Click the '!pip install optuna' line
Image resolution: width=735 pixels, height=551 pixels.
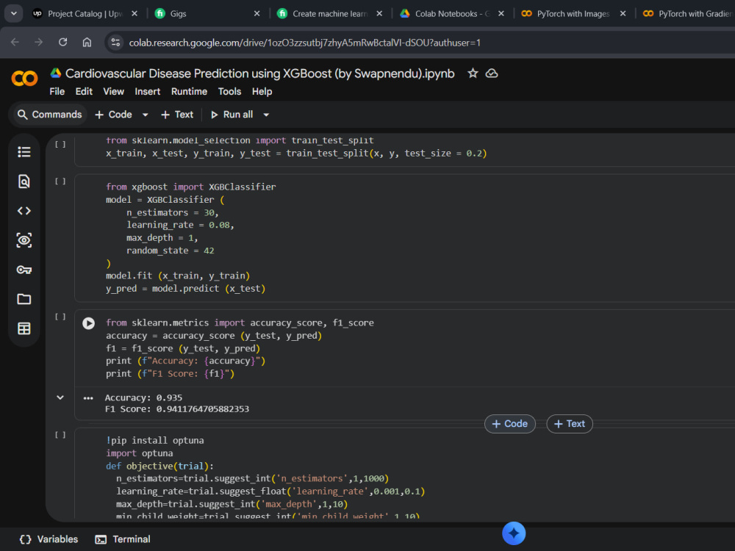[154, 440]
